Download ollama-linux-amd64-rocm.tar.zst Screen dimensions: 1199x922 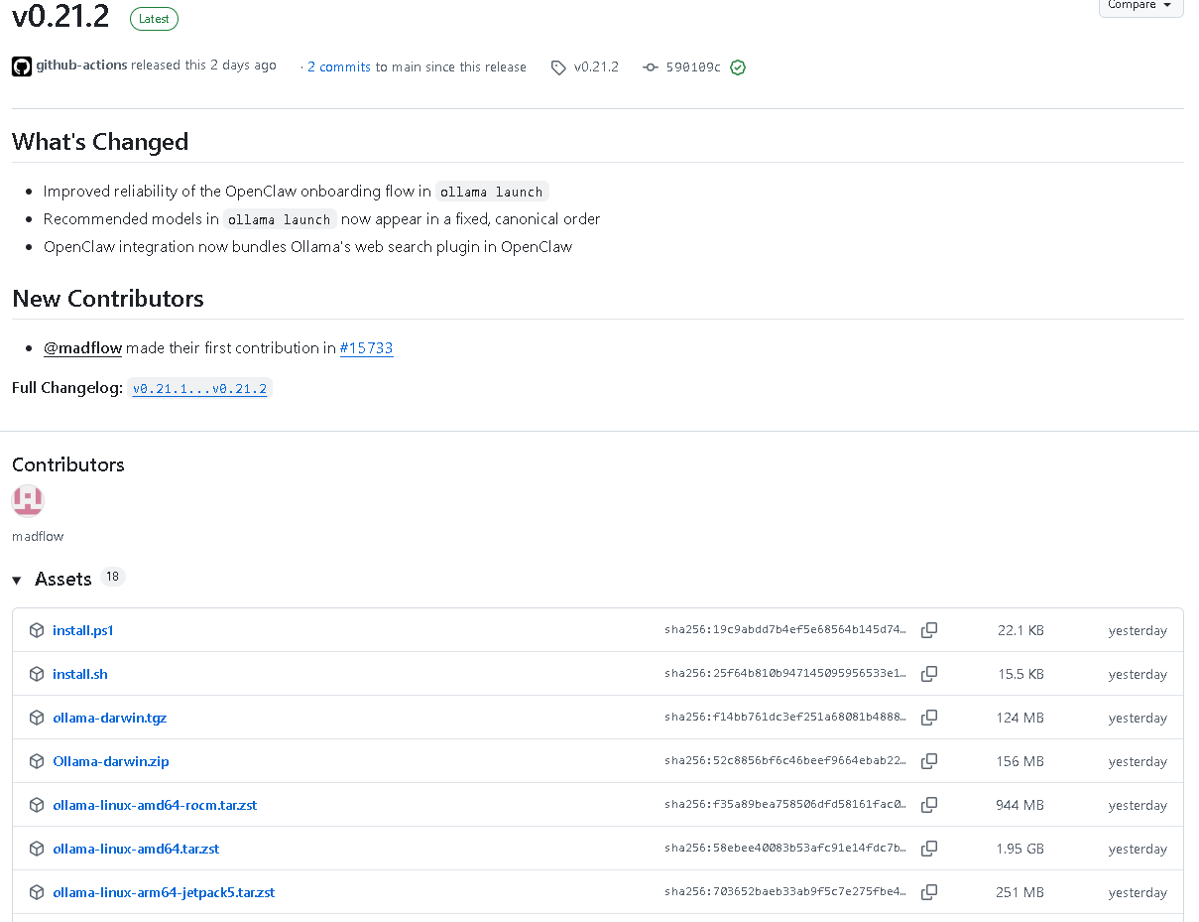155,805
